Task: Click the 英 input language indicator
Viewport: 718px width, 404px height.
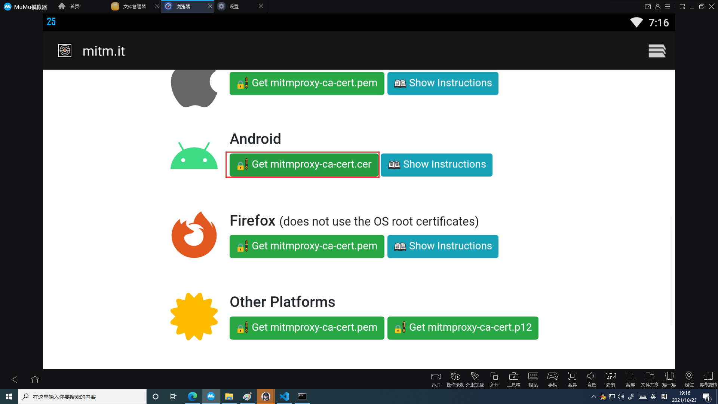Action: (x=653, y=397)
